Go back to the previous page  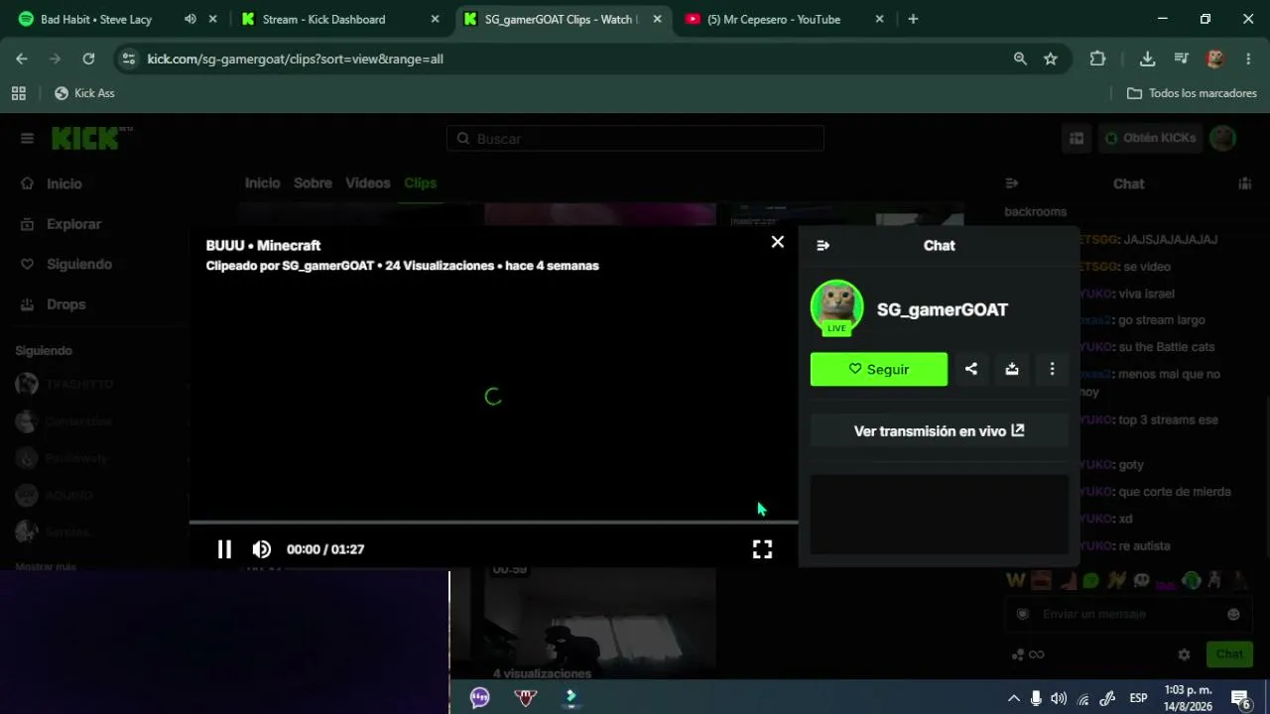pos(22,59)
